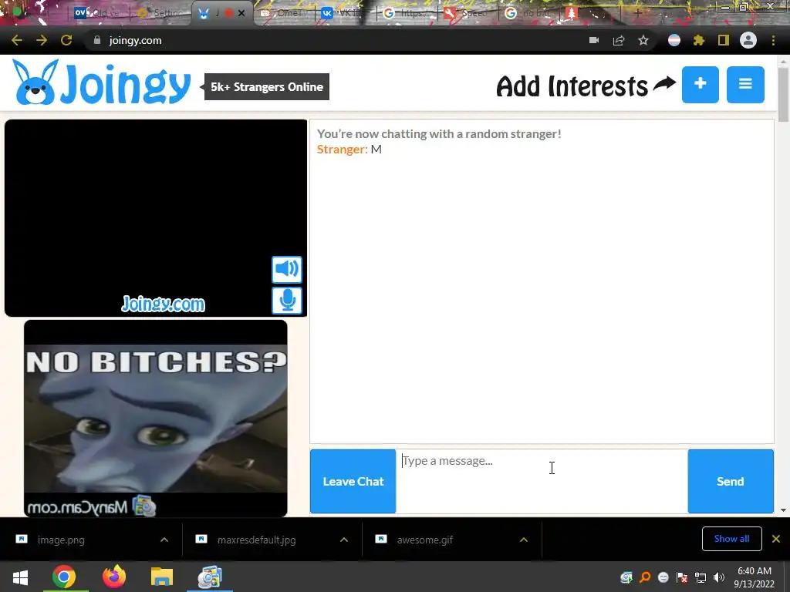Share this page via the share icon
The height and width of the screenshot is (592, 790).
619,40
